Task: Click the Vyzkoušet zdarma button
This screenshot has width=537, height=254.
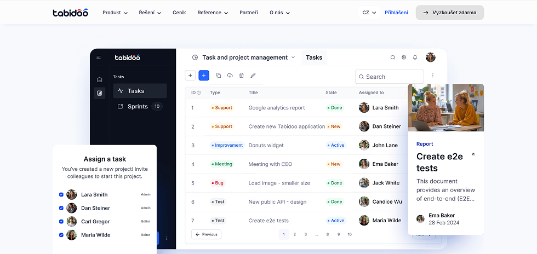Action: 449,13
